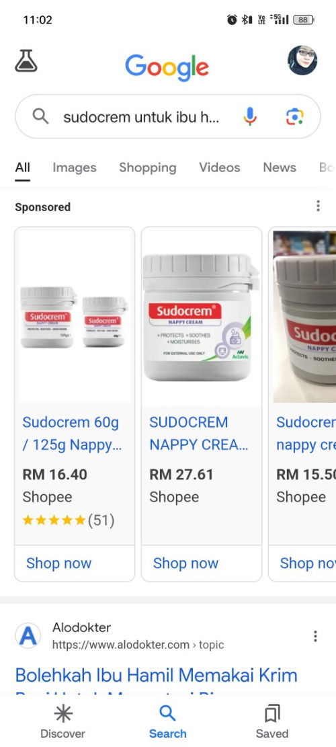Switch to the Images tab
Image resolution: width=336 pixels, height=747 pixels.
click(74, 167)
